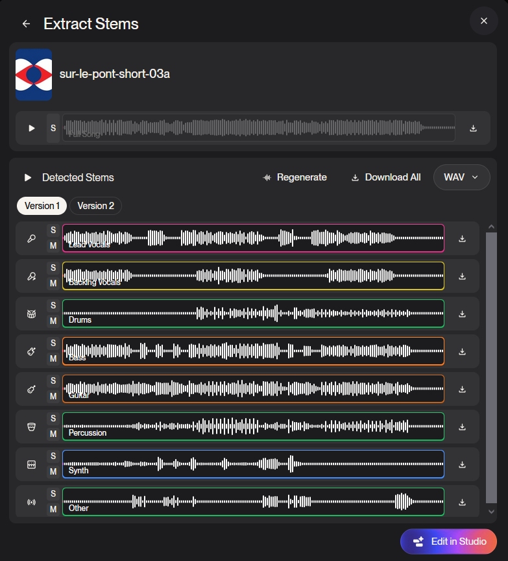Mute the Backing Vocals stem
508x561 pixels.
click(53, 283)
